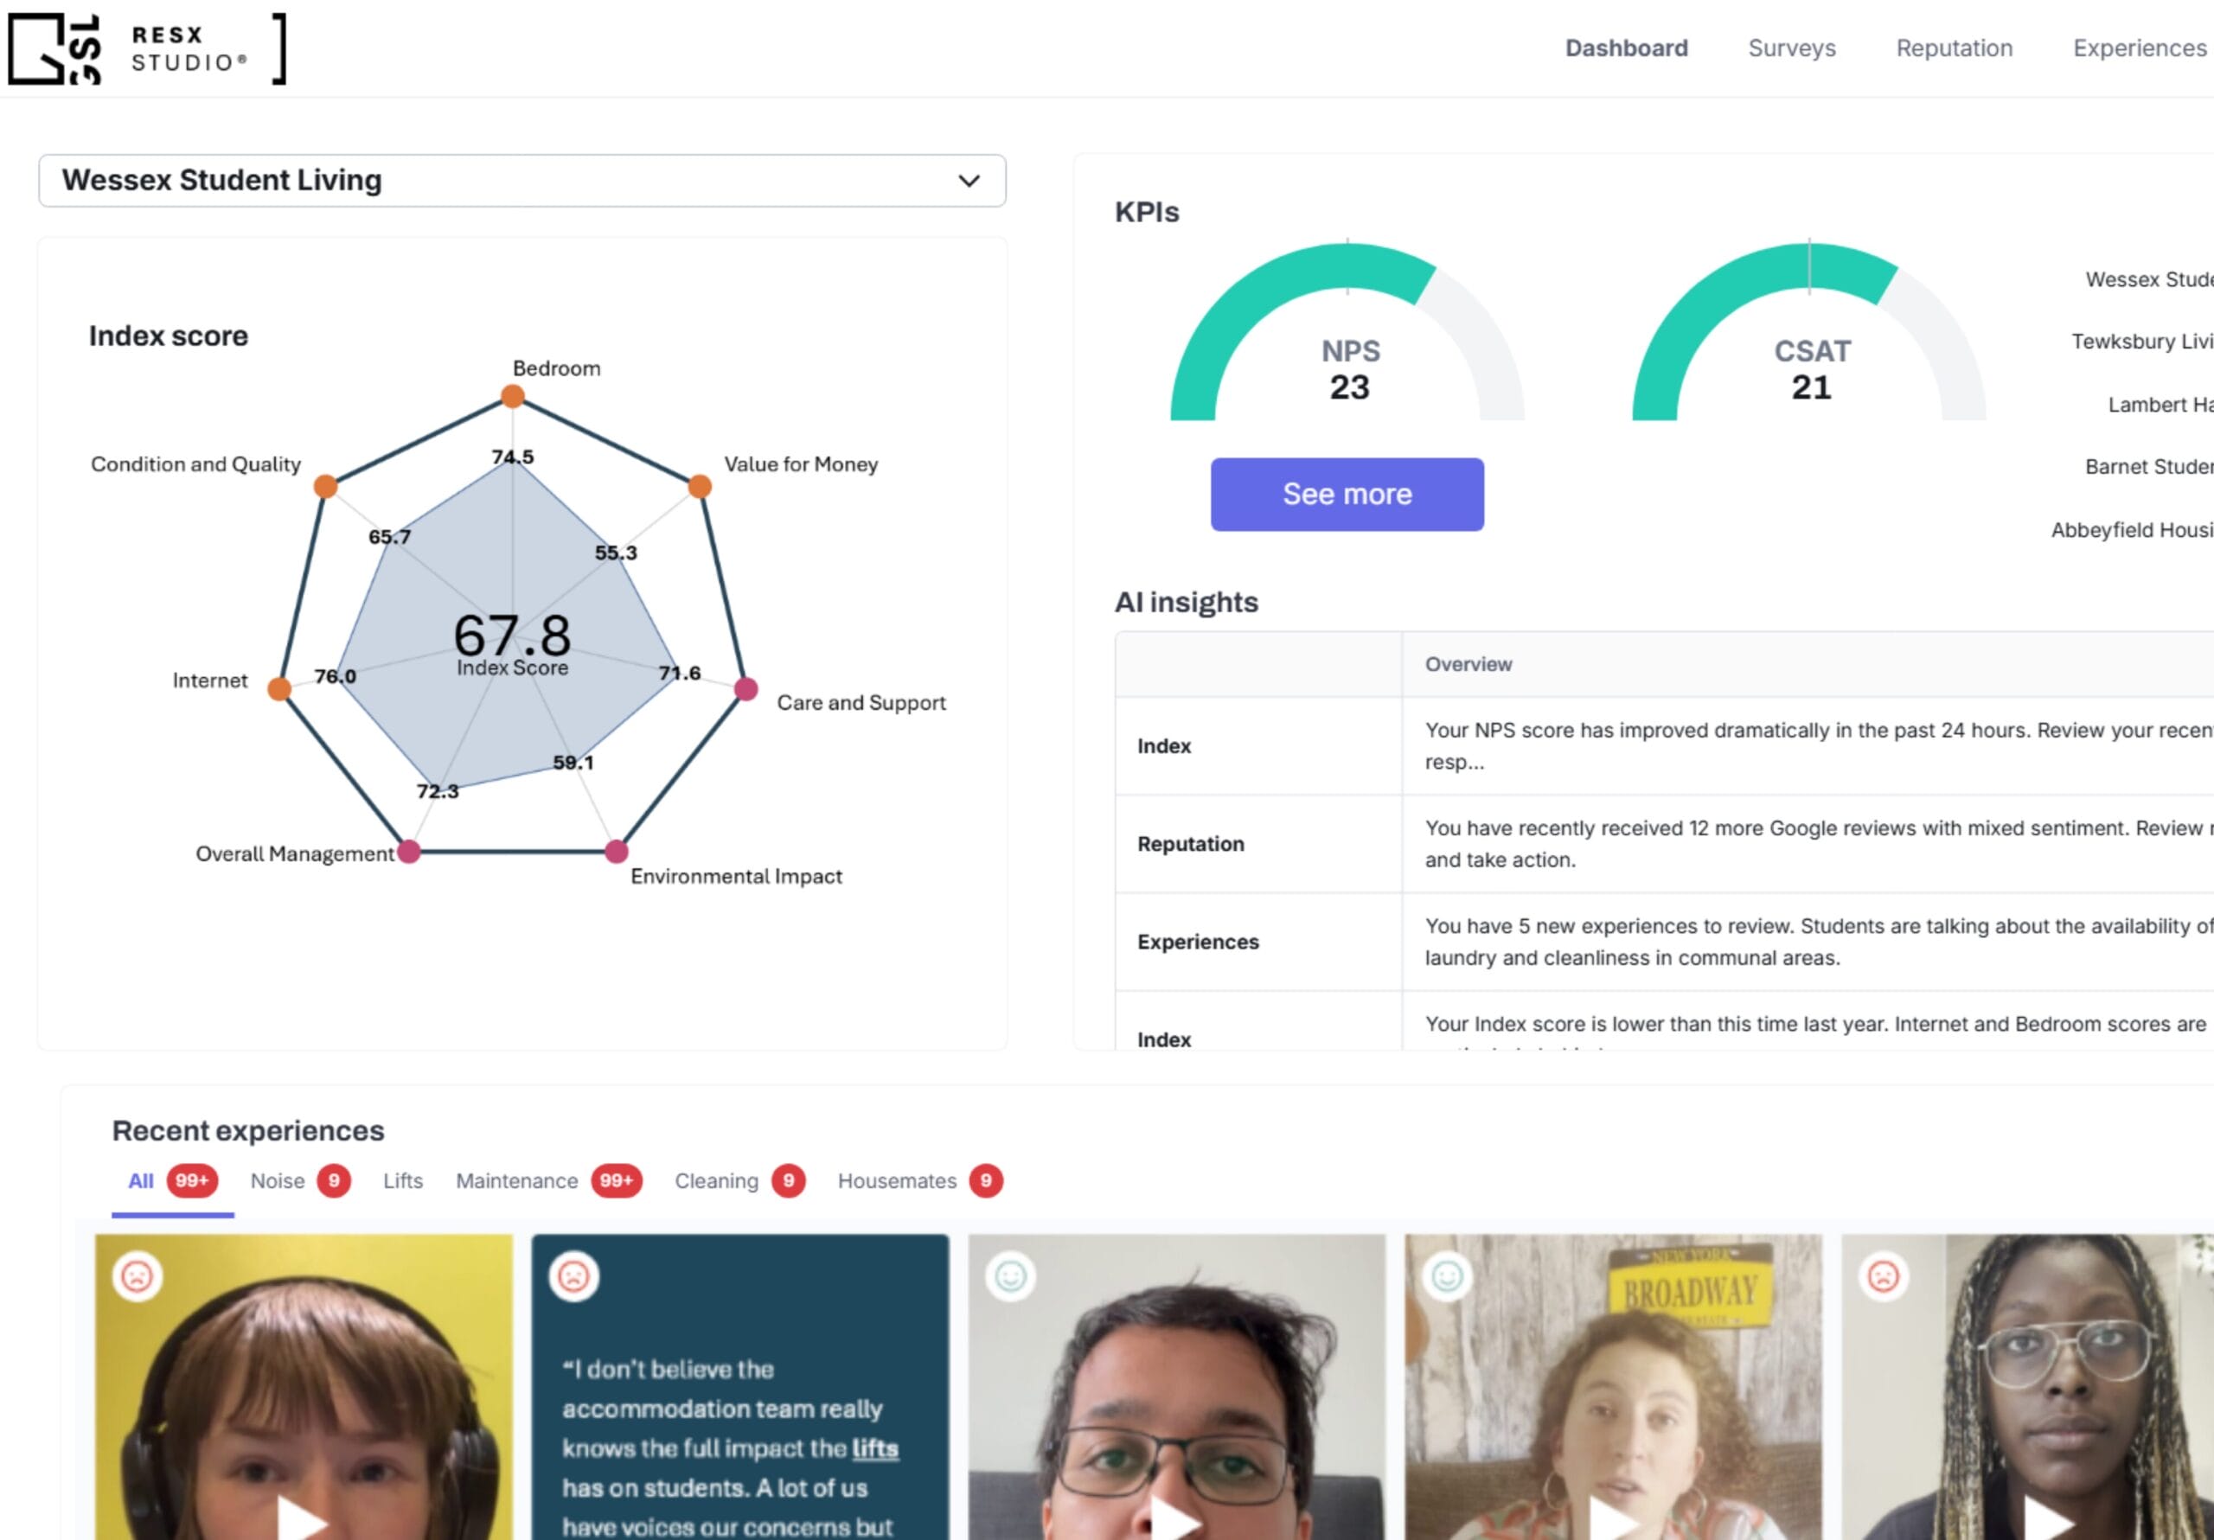Open the Cleaning experiences tab
The height and width of the screenshot is (1540, 2214).
tap(739, 1181)
